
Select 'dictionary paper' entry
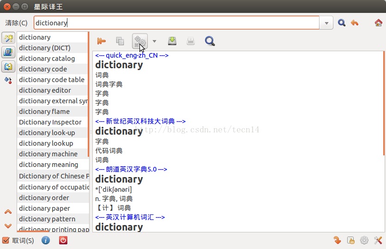pyautogui.click(x=52, y=208)
